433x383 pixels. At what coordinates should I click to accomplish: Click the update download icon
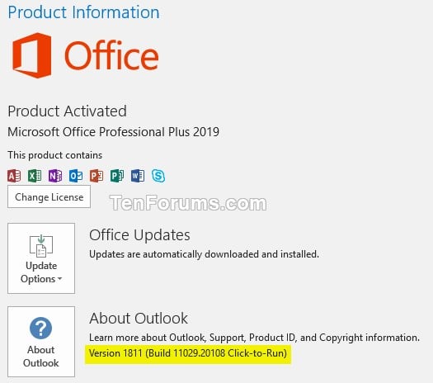pyautogui.click(x=41, y=245)
